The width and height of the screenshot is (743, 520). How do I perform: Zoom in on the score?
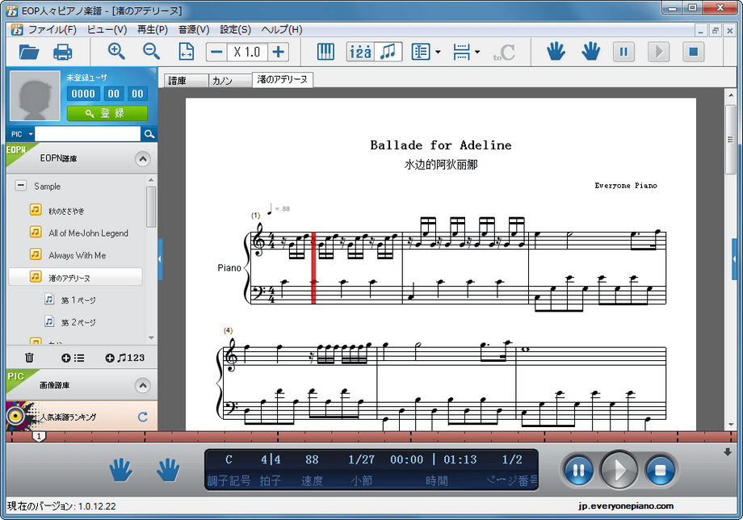[116, 51]
